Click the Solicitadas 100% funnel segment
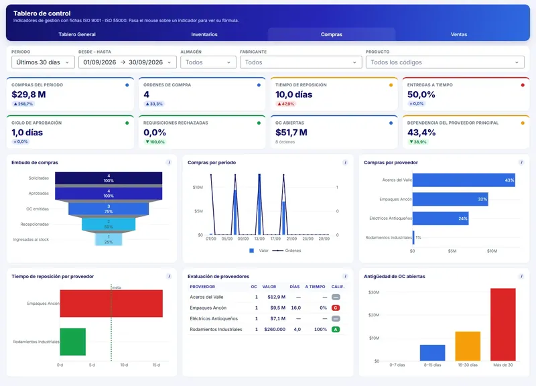Image resolution: width=536 pixels, height=386 pixels. point(109,178)
